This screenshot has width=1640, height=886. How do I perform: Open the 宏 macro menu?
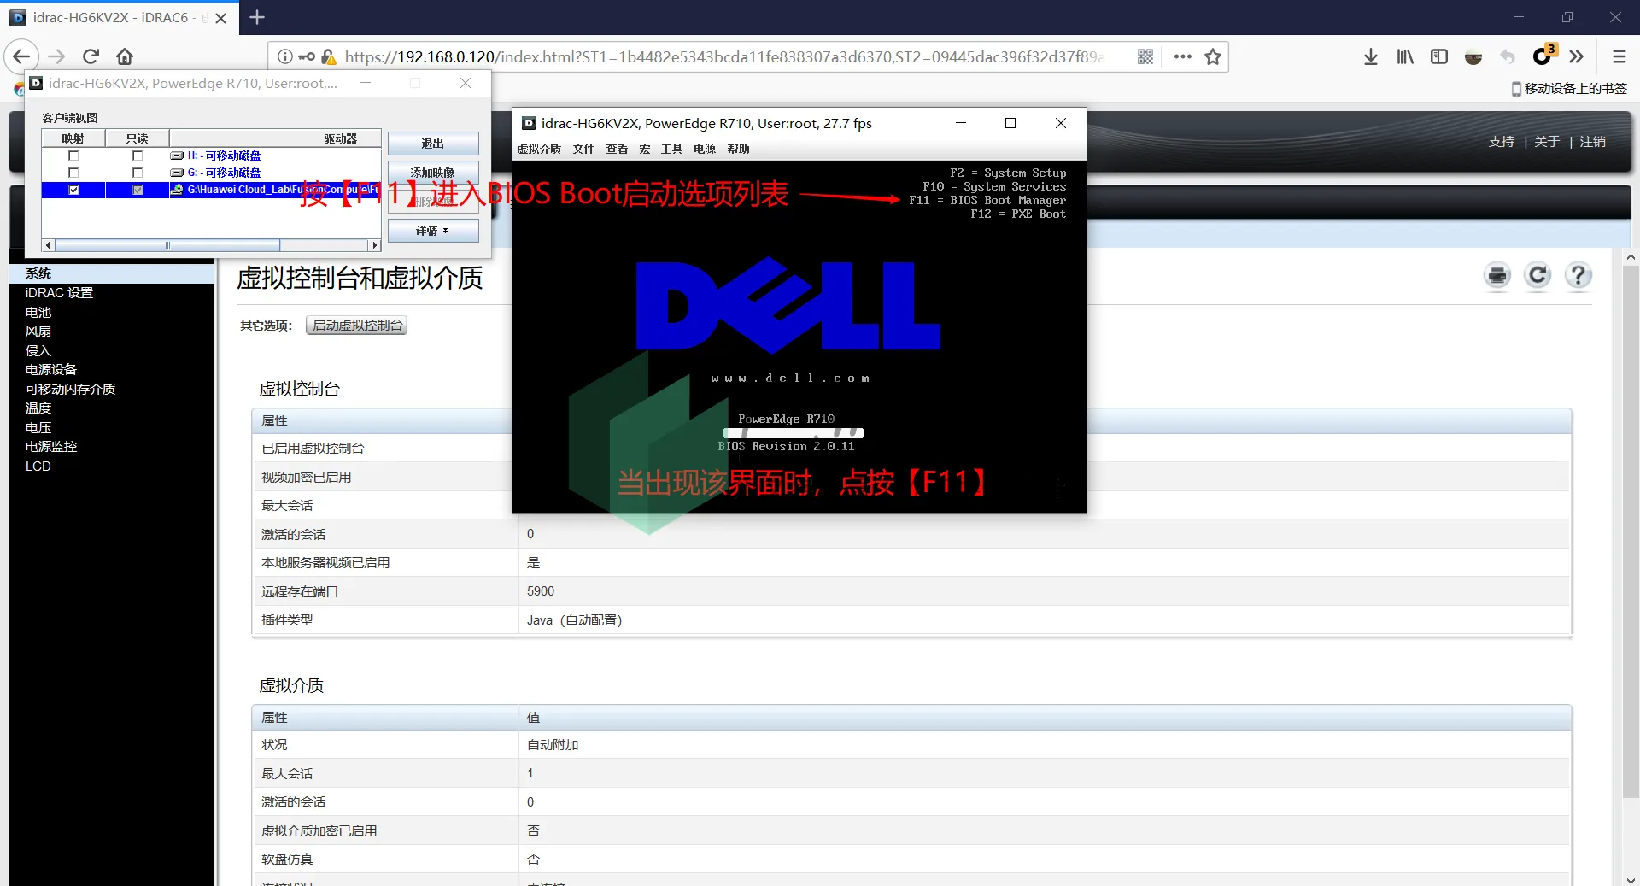click(x=645, y=149)
